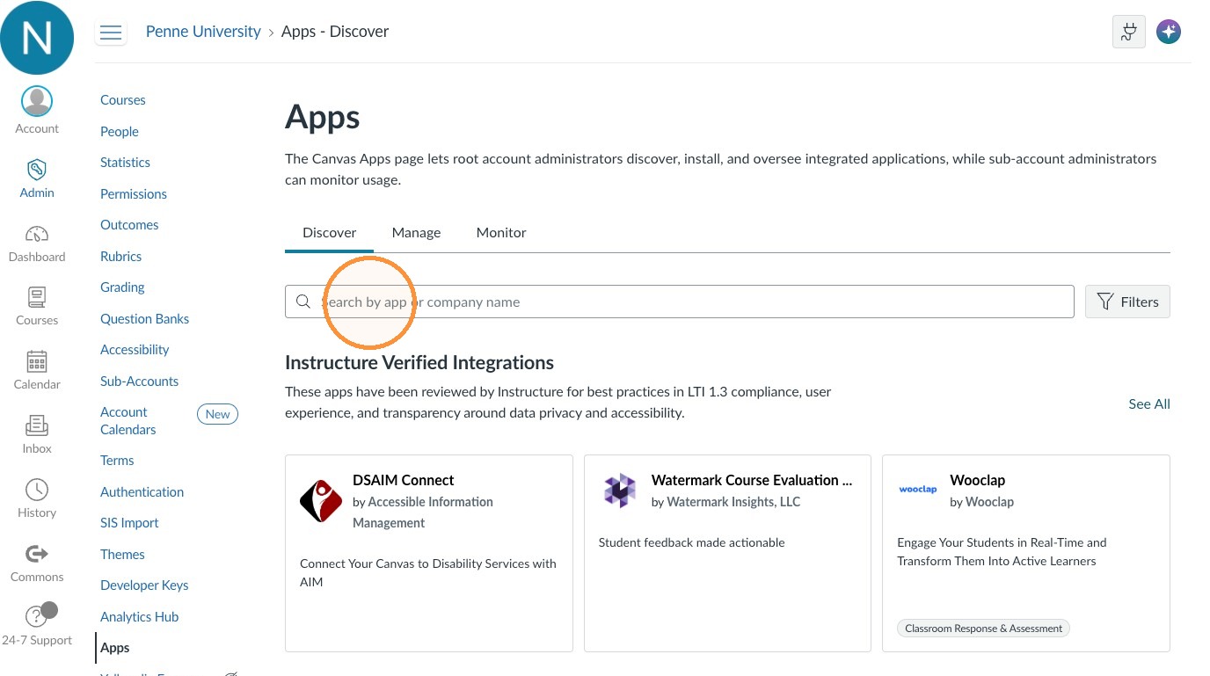This screenshot has height=676, width=1210.
Task: Open the Outcomes link
Action: 129,225
